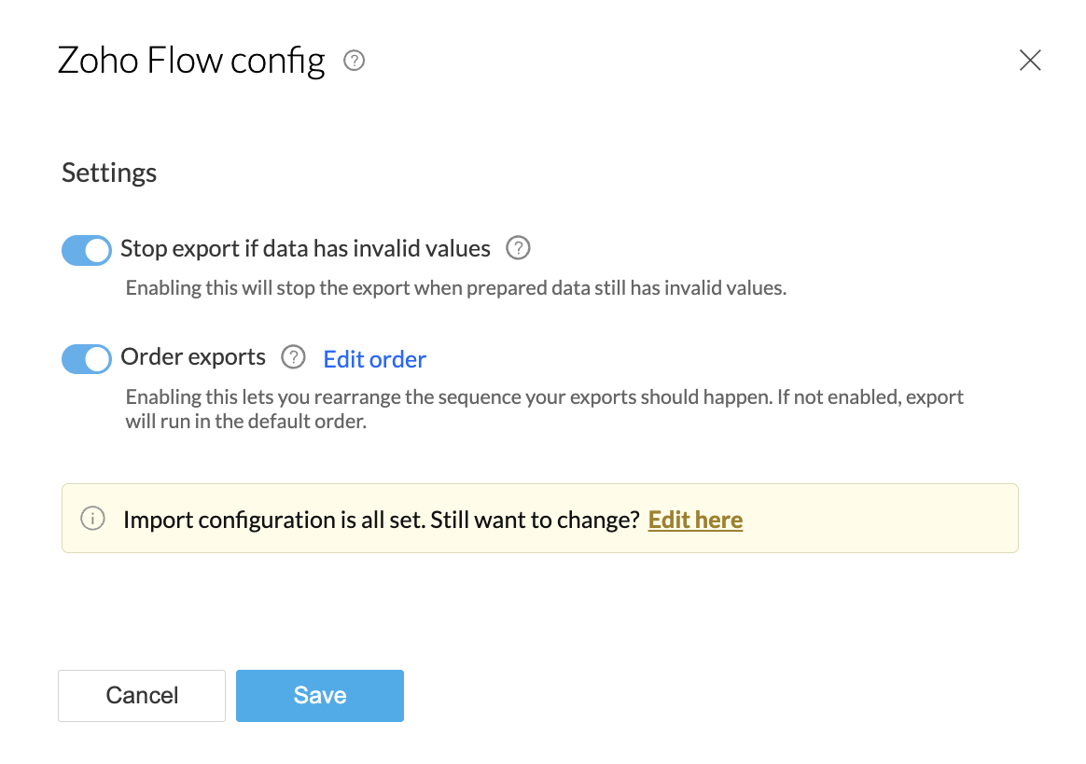Image resolution: width=1086 pixels, height=764 pixels.
Task: Follow the Edit here link
Action: click(695, 520)
